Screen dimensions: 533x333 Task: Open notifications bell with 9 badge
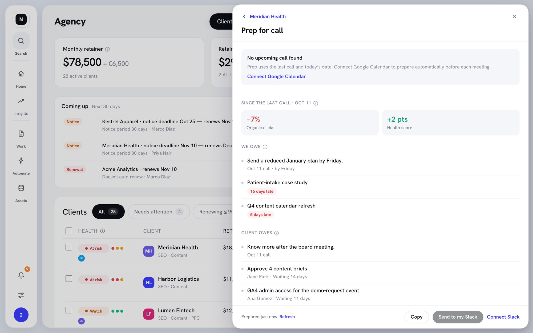pos(21,275)
